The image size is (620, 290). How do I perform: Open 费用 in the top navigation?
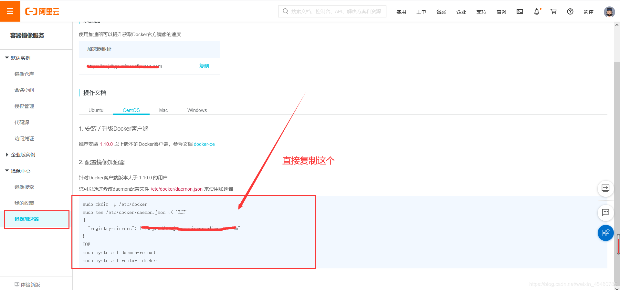pos(401,12)
